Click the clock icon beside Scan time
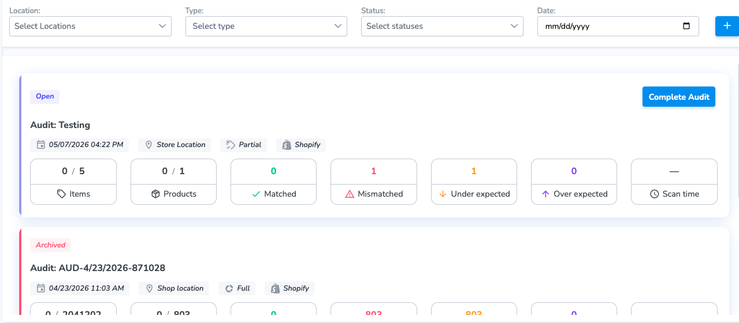The height and width of the screenshot is (323, 739). tap(655, 194)
